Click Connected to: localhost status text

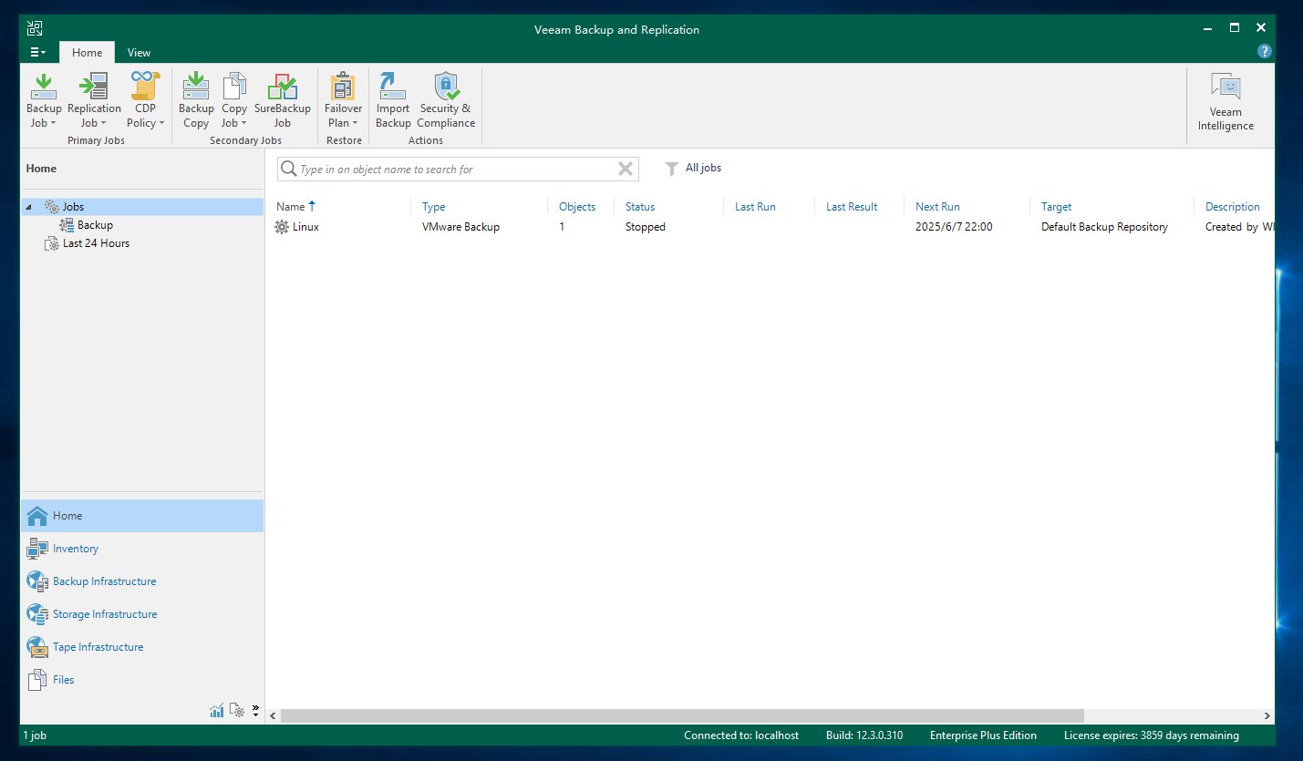pos(741,735)
